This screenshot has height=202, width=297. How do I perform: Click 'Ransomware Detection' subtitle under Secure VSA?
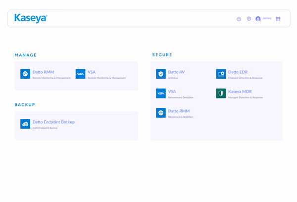[181, 98]
